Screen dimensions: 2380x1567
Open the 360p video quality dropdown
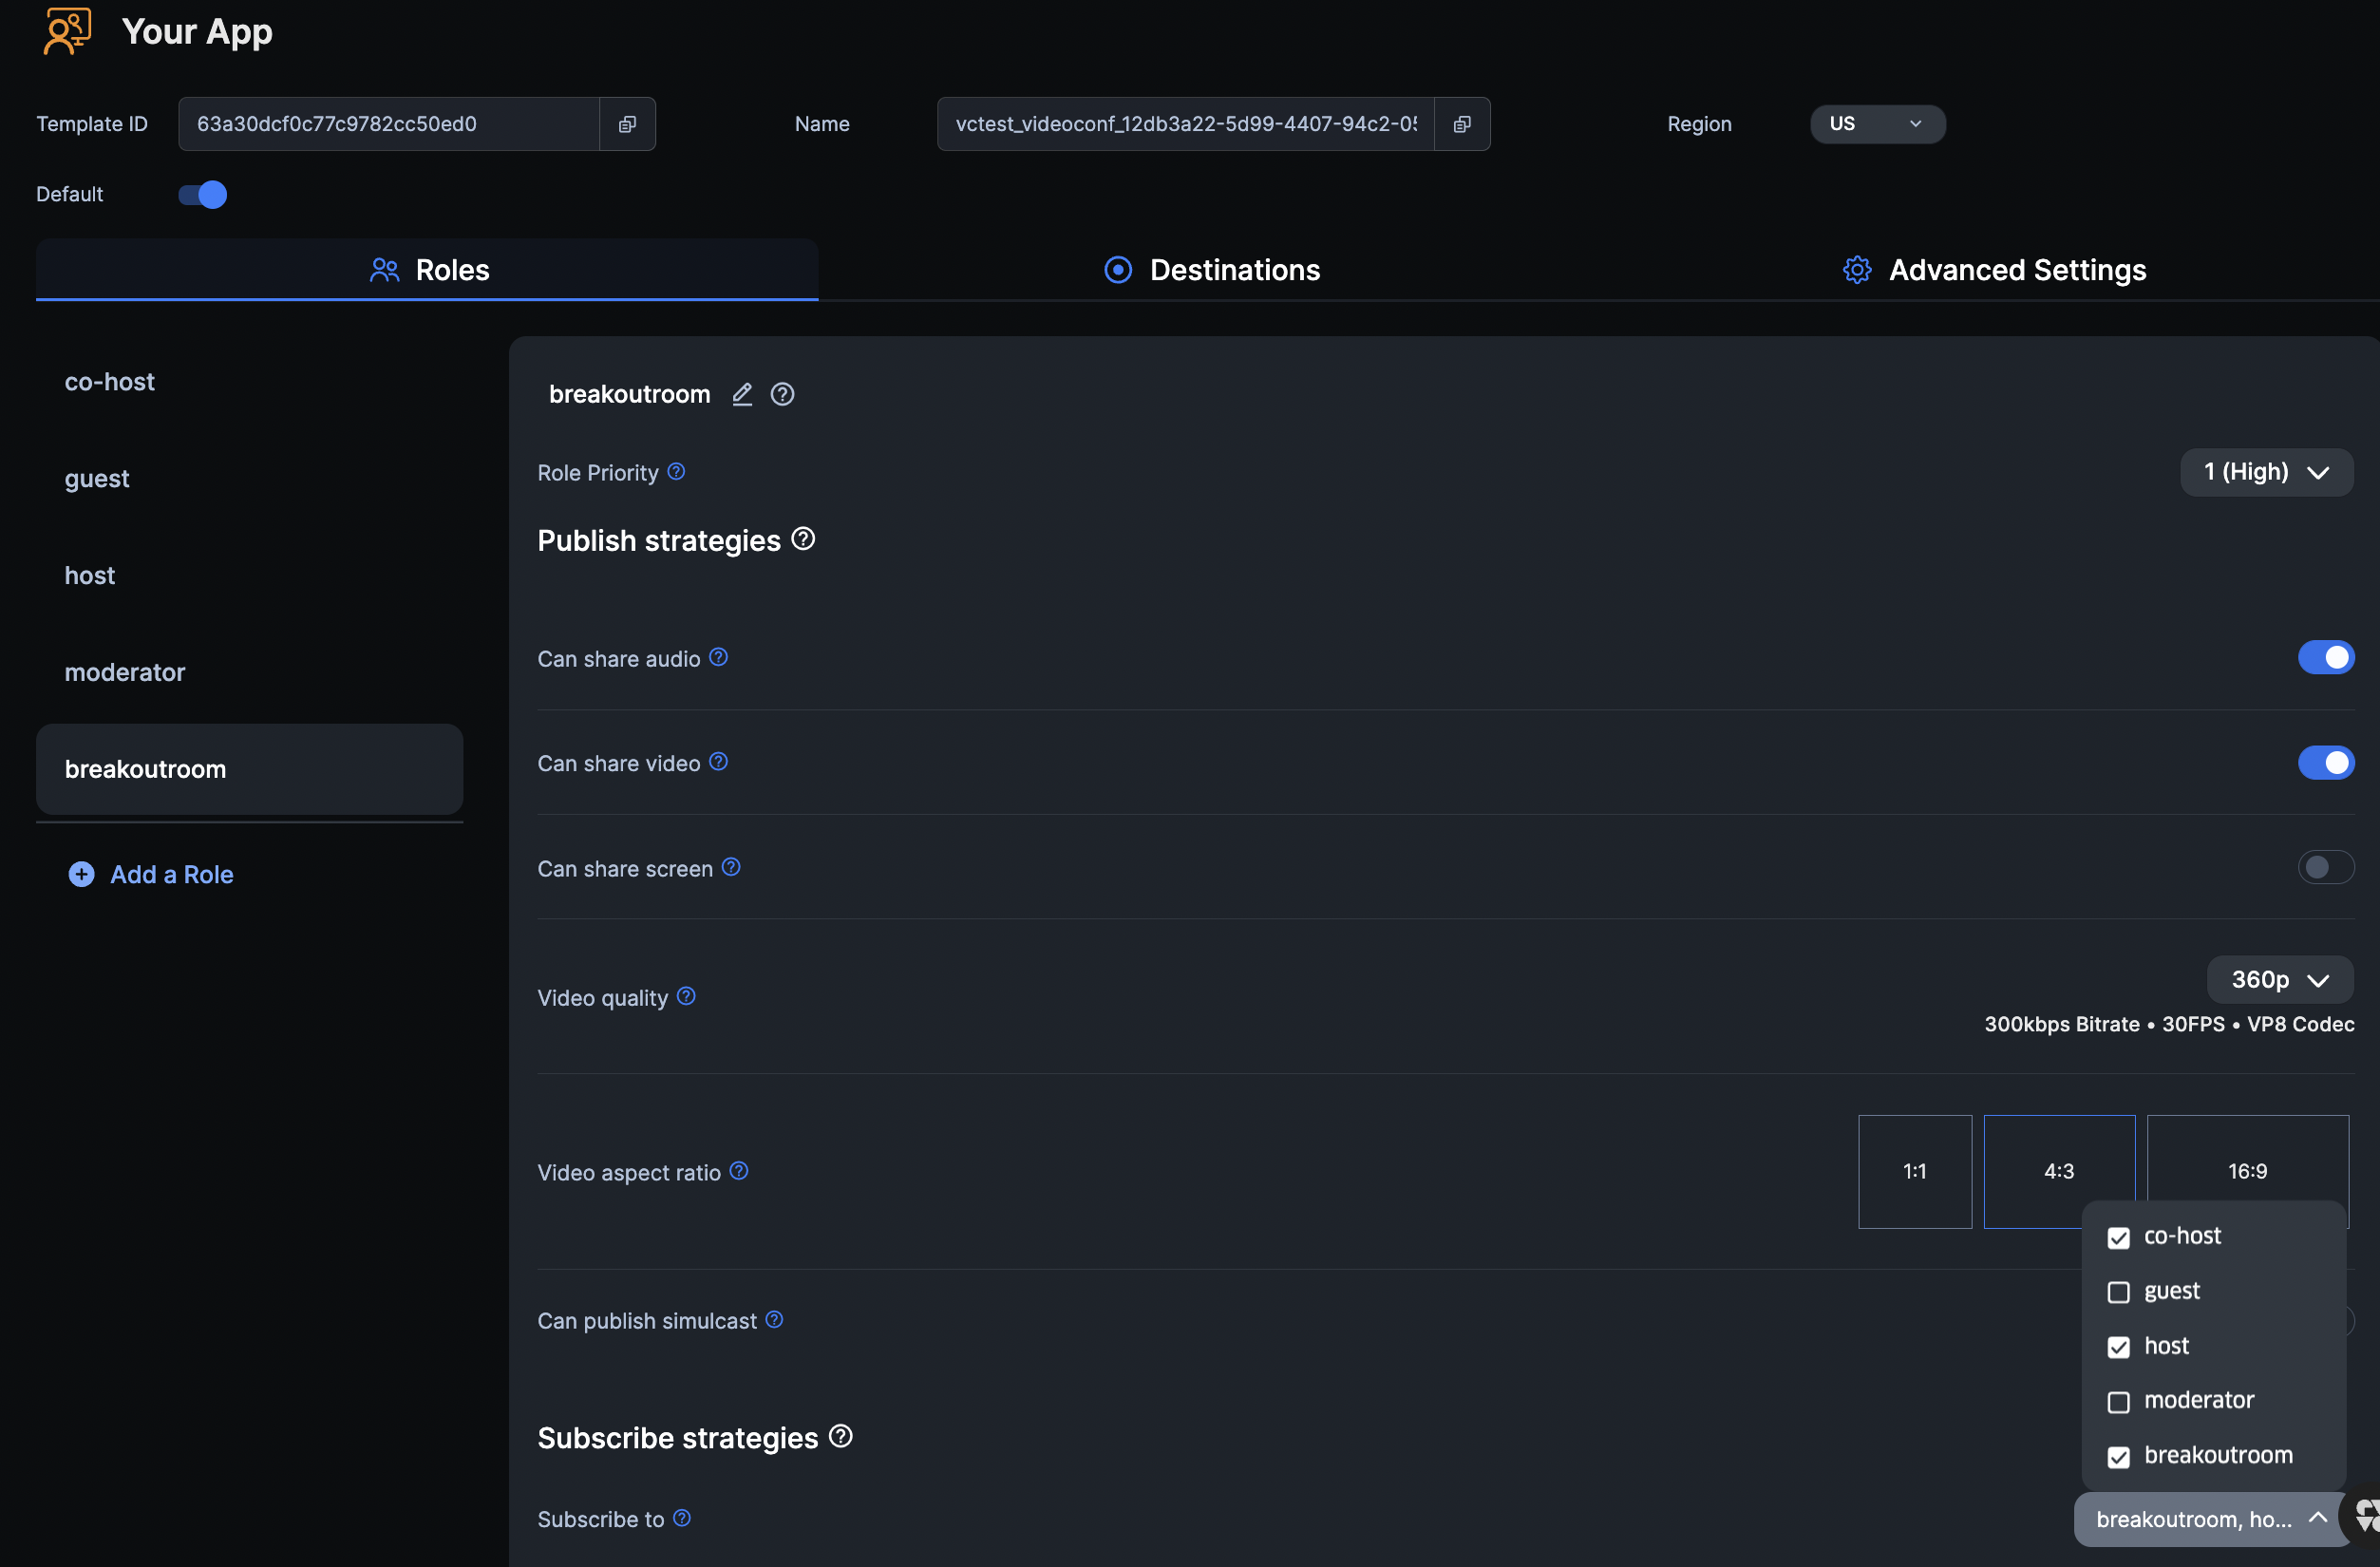pos(2279,980)
